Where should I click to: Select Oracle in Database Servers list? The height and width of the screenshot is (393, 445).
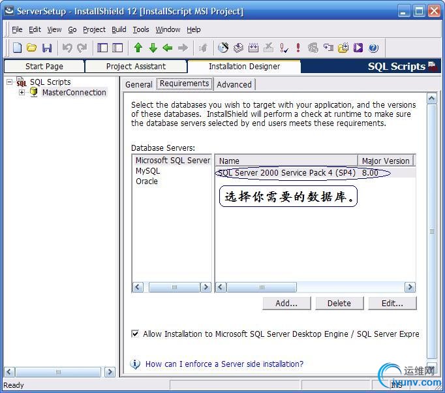click(147, 181)
